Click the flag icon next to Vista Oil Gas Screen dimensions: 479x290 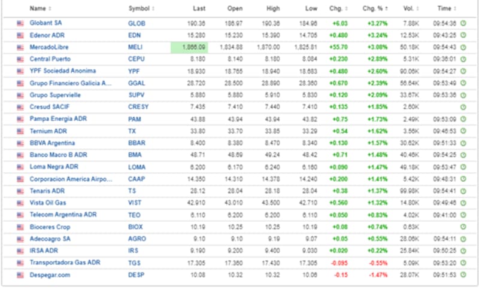coord(20,203)
